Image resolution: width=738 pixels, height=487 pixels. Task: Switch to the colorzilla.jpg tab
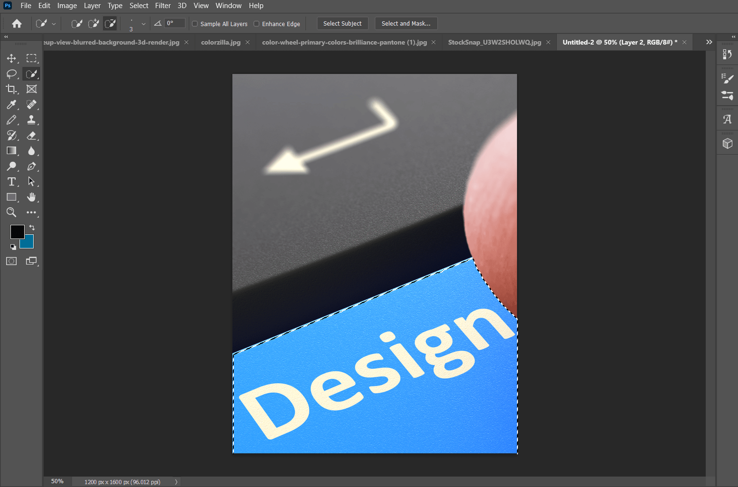click(x=221, y=42)
